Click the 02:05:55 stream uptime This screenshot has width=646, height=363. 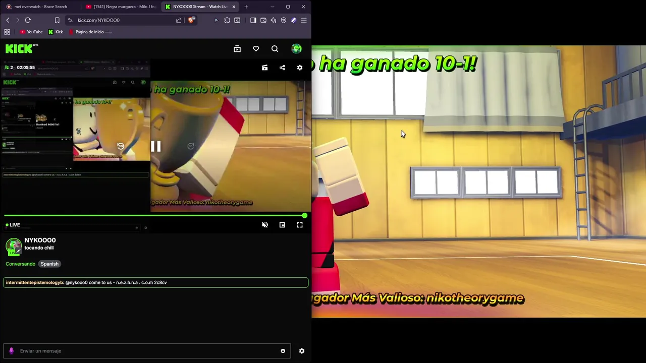[26, 68]
